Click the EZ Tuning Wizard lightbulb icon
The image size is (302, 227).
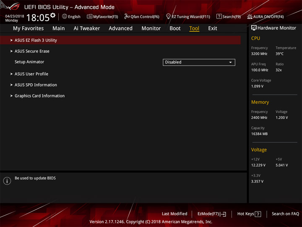168,16
